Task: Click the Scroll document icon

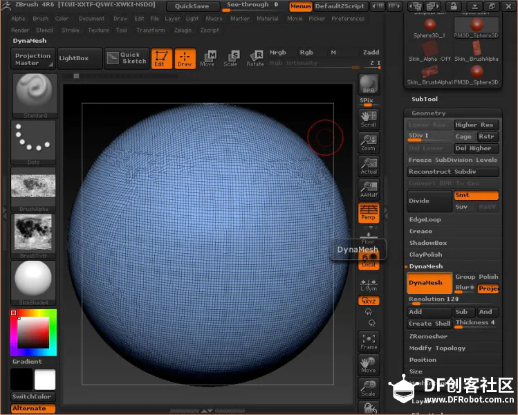Action: [x=369, y=119]
